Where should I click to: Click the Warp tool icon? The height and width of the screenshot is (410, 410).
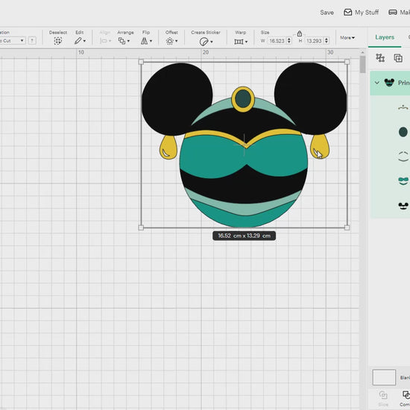(239, 42)
